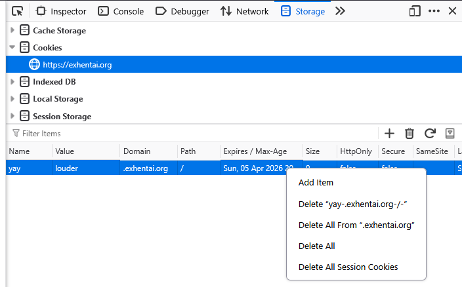This screenshot has height=287, width=462.
Task: Expand the Session Storage tree node
Action: (x=12, y=117)
